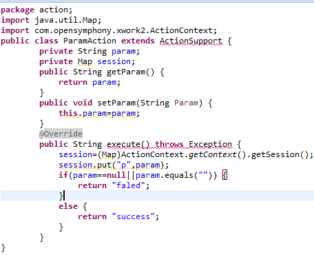
Task: Click the underlined 'ActionSupport' error text
Action: coord(191,41)
